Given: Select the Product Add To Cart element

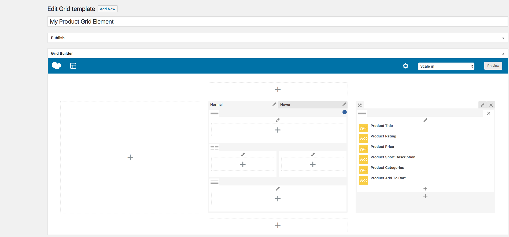Looking at the screenshot, I should [x=388, y=178].
